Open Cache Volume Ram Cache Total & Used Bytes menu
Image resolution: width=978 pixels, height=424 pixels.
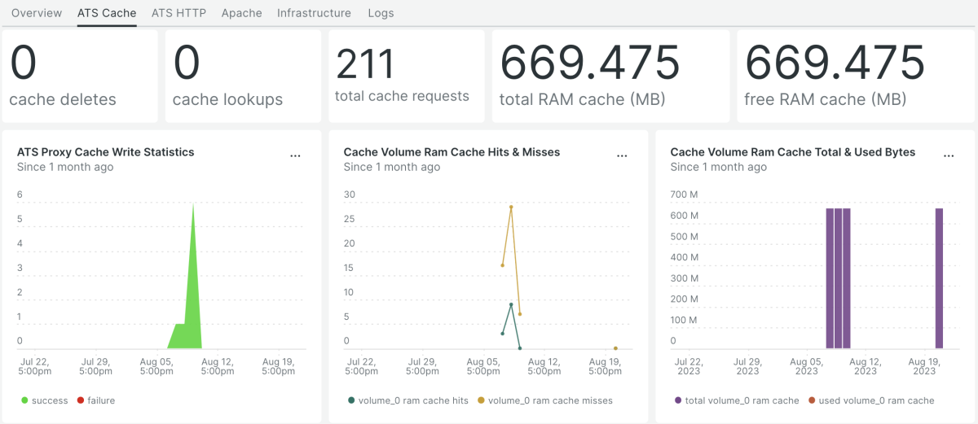(x=949, y=156)
